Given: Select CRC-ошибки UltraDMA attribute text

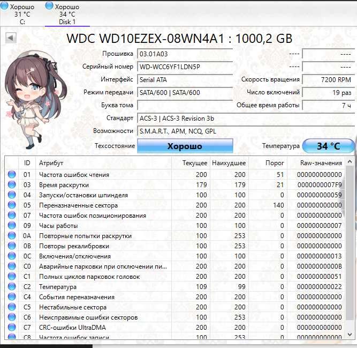Looking at the screenshot, I should coord(72,328).
